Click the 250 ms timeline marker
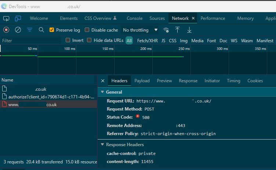This screenshot has width=276, height=170. click(x=184, y=48)
